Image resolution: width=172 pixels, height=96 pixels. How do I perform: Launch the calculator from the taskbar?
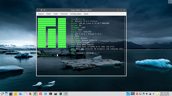[x=11, y=94]
